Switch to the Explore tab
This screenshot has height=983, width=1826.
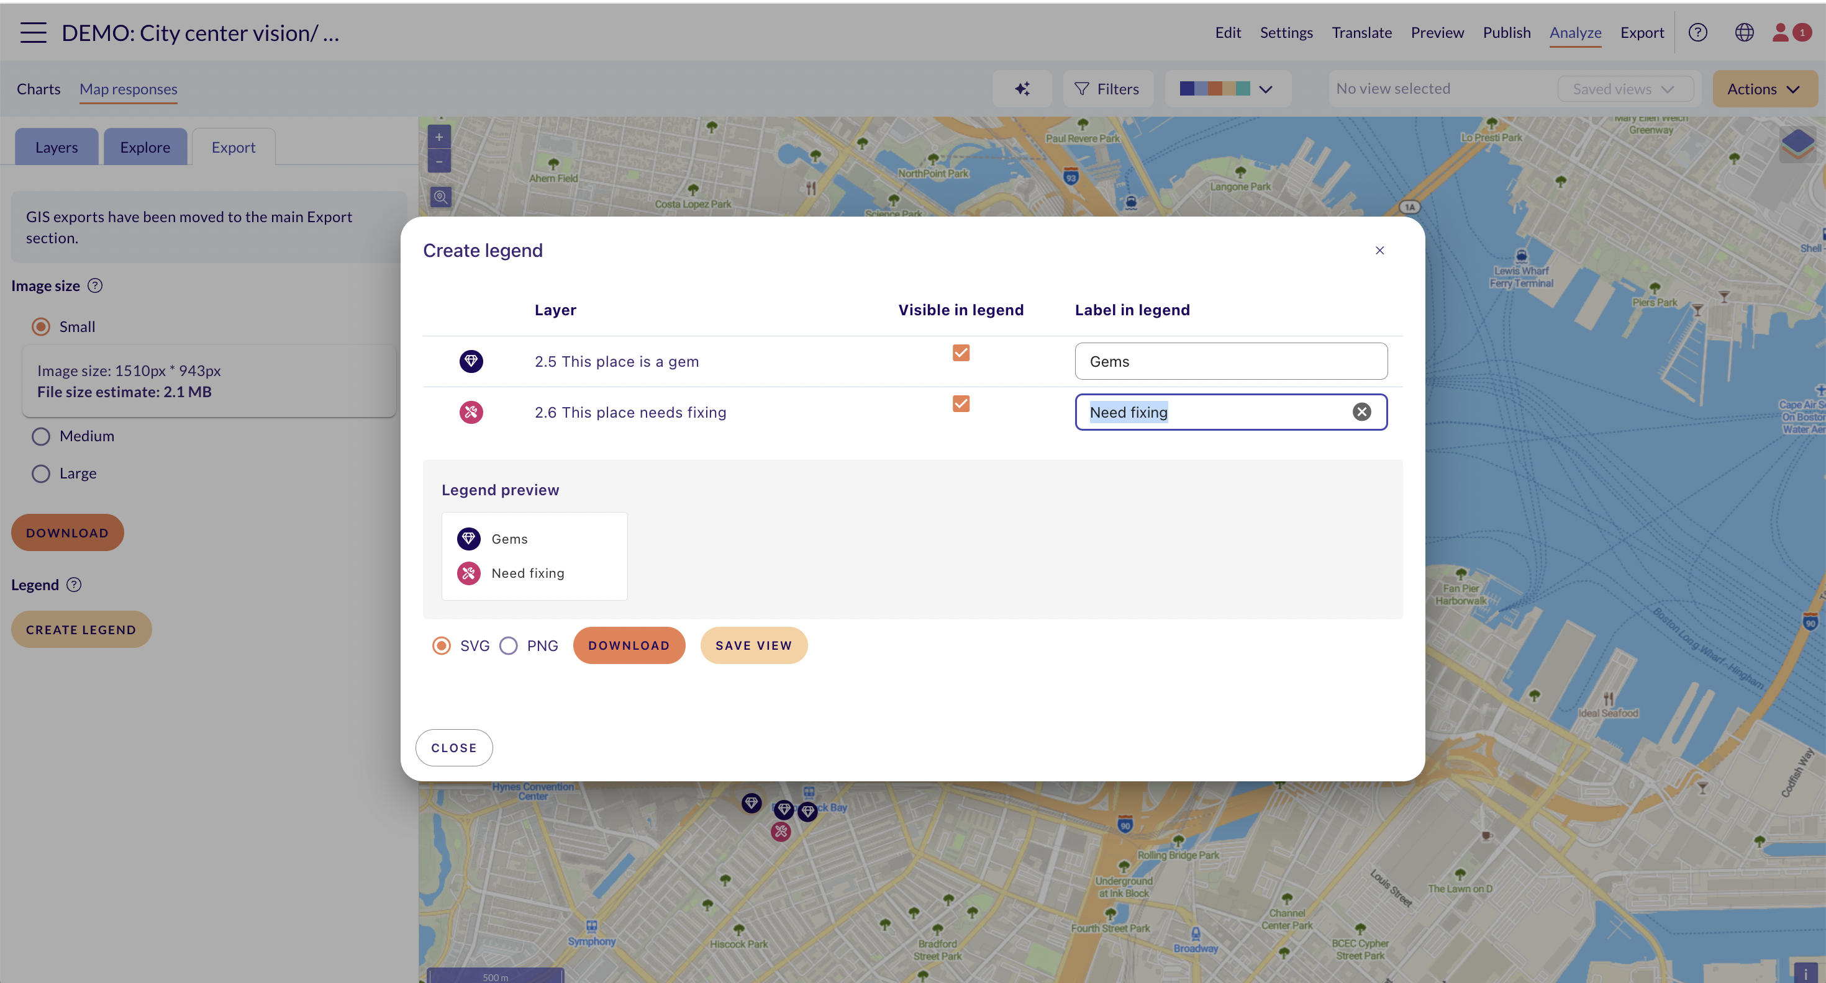click(x=145, y=147)
